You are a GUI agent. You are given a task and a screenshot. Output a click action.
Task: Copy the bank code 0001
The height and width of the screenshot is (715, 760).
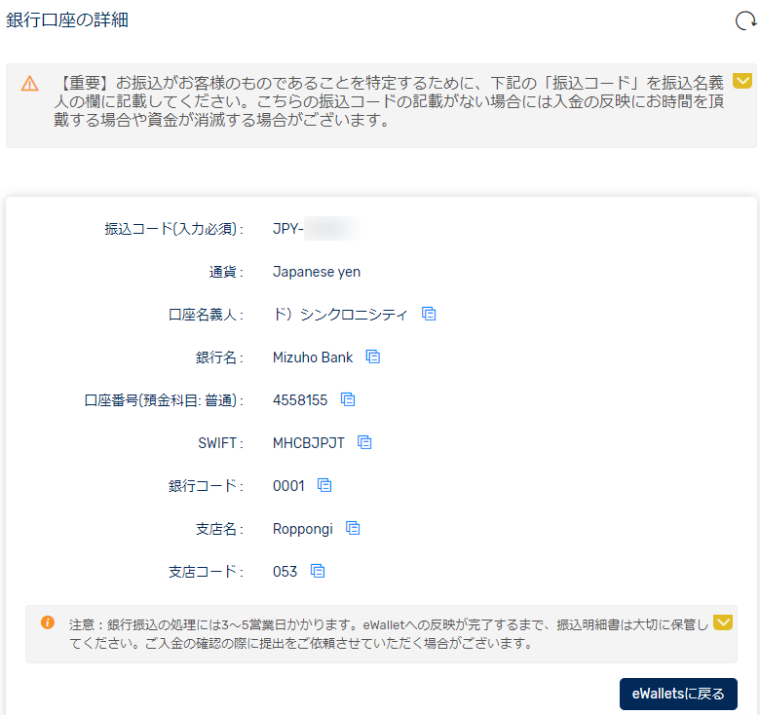(324, 485)
